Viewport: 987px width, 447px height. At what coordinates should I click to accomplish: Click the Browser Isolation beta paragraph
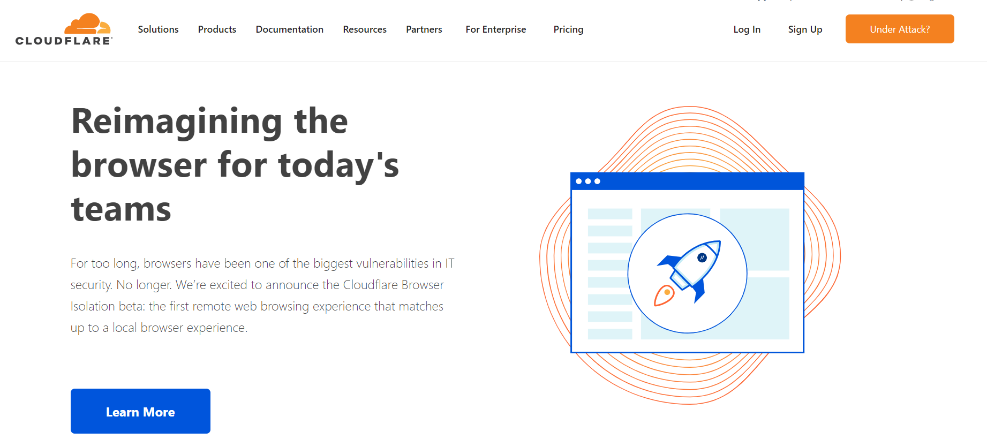pyautogui.click(x=262, y=296)
